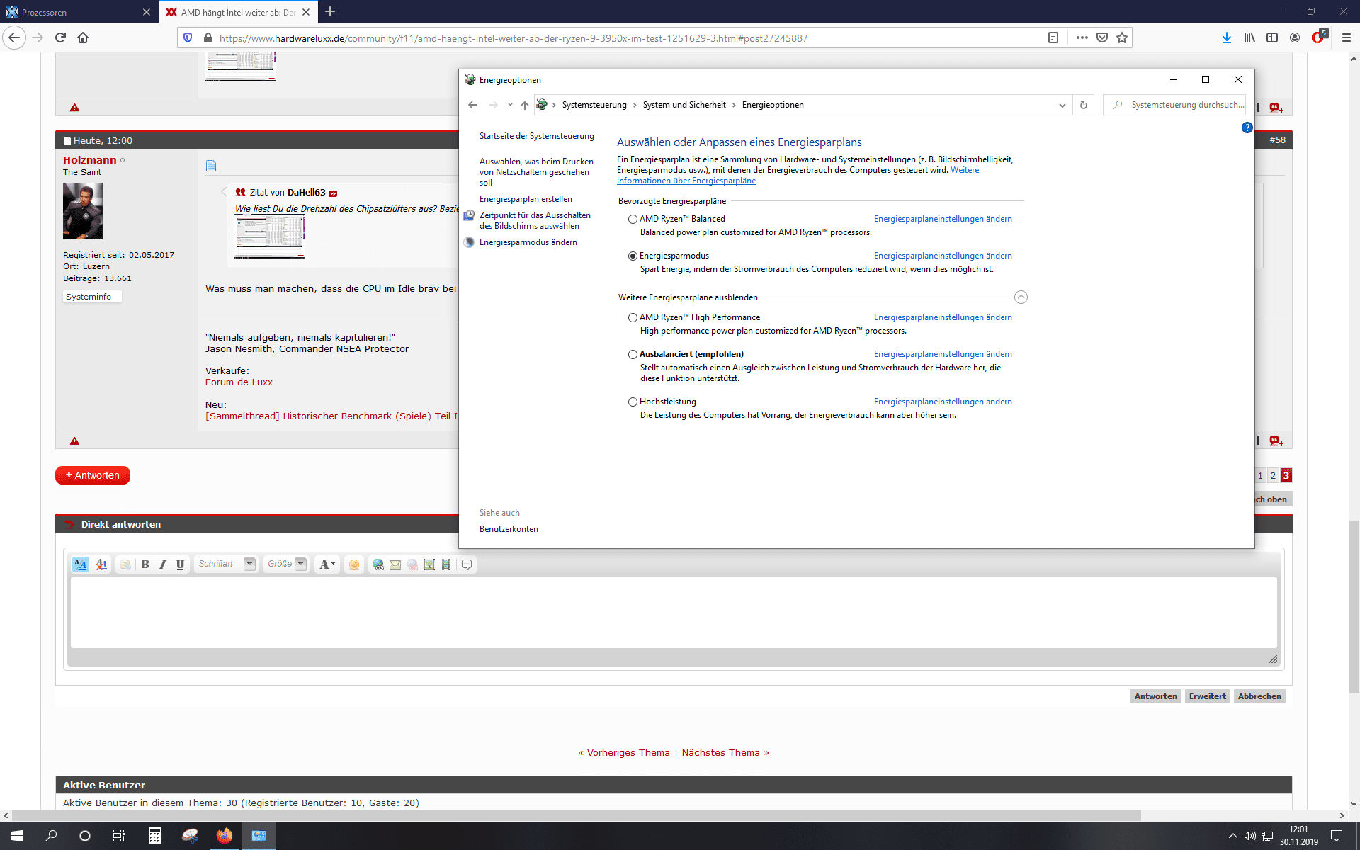Click the insert image icon
Image resolution: width=1360 pixels, height=850 pixels.
(429, 565)
